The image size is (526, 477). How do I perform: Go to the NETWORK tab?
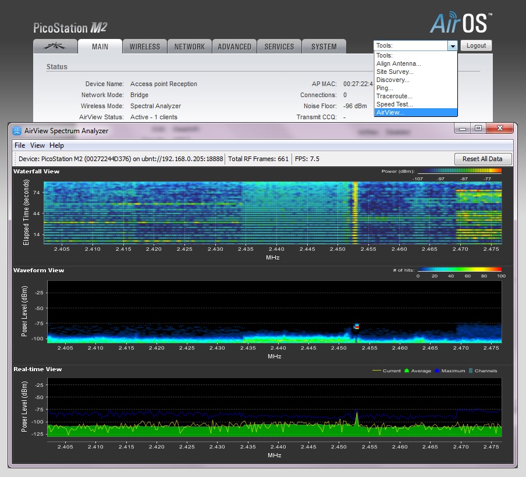pyautogui.click(x=190, y=47)
